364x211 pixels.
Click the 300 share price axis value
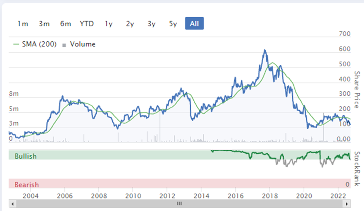coord(345,94)
